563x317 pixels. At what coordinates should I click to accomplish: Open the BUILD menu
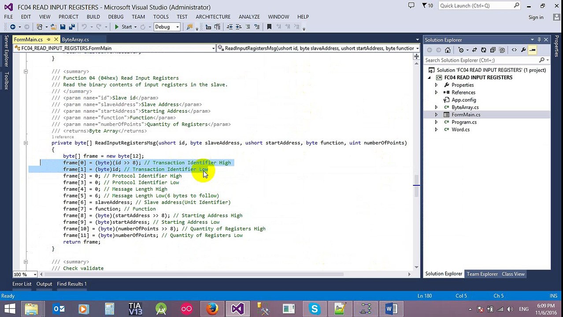[x=93, y=17]
